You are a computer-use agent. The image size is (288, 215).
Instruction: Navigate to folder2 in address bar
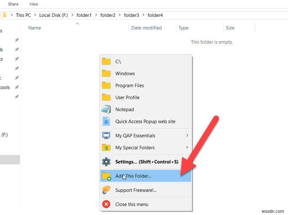[108, 15]
